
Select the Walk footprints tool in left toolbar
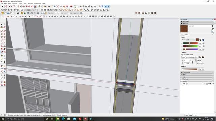(2, 78)
